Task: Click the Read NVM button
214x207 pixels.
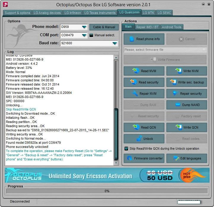Action: 144,71
